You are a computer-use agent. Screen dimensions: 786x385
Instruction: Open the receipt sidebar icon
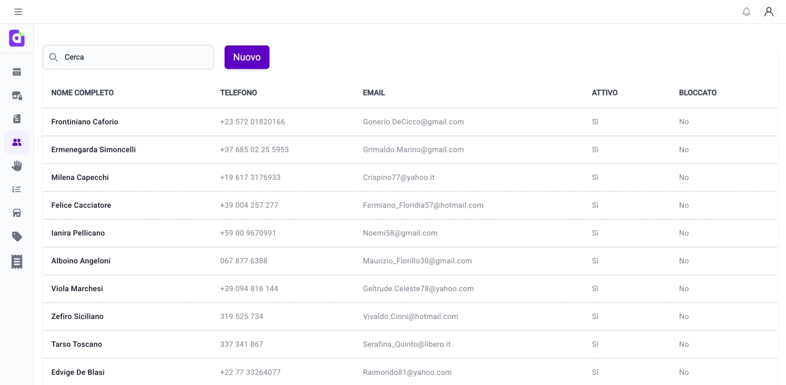17,261
